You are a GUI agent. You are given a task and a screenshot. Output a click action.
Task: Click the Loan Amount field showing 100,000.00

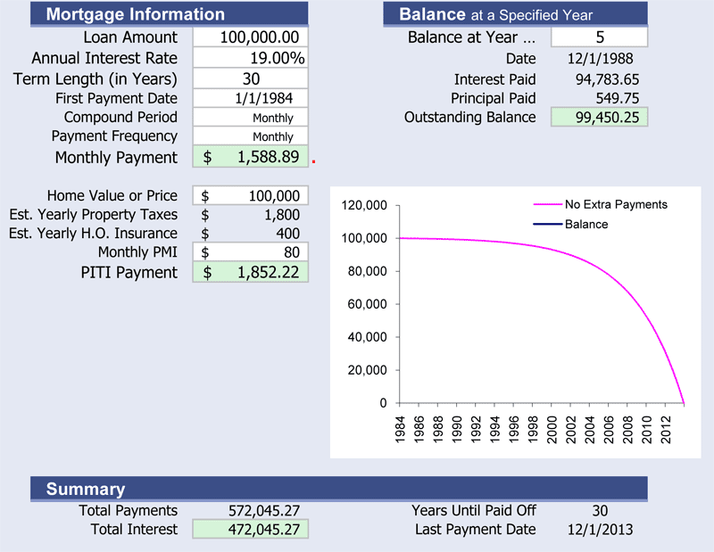click(251, 37)
